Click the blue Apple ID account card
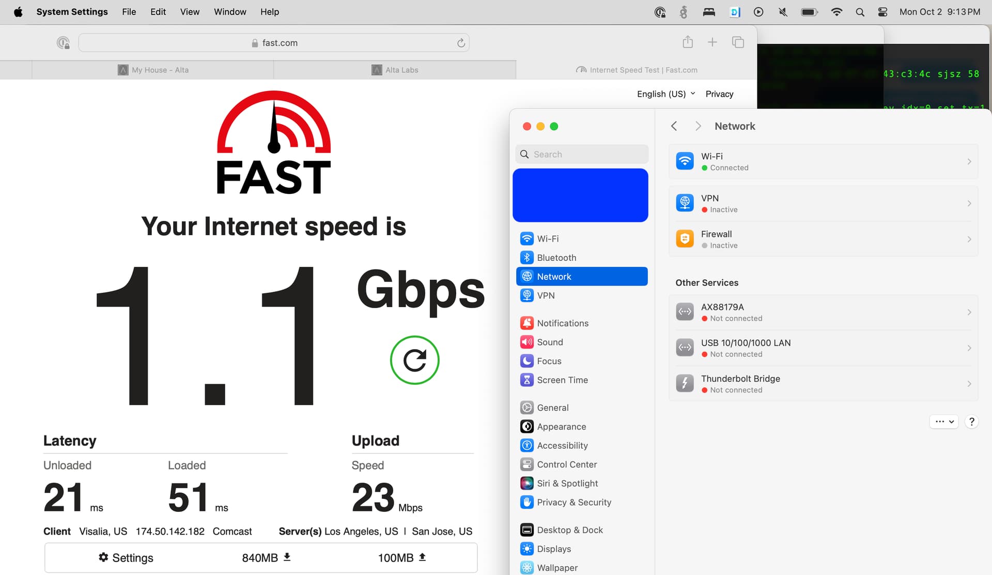 pyautogui.click(x=580, y=195)
